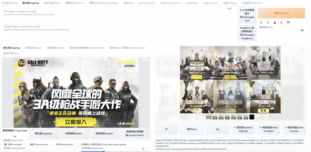The height and width of the screenshot is (152, 311).
Task: Switch to the Sketch sub-tab
Action: click(x=33, y=48)
